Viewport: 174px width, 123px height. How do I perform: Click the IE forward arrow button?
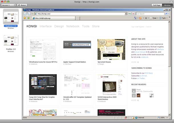[x=29, y=14]
